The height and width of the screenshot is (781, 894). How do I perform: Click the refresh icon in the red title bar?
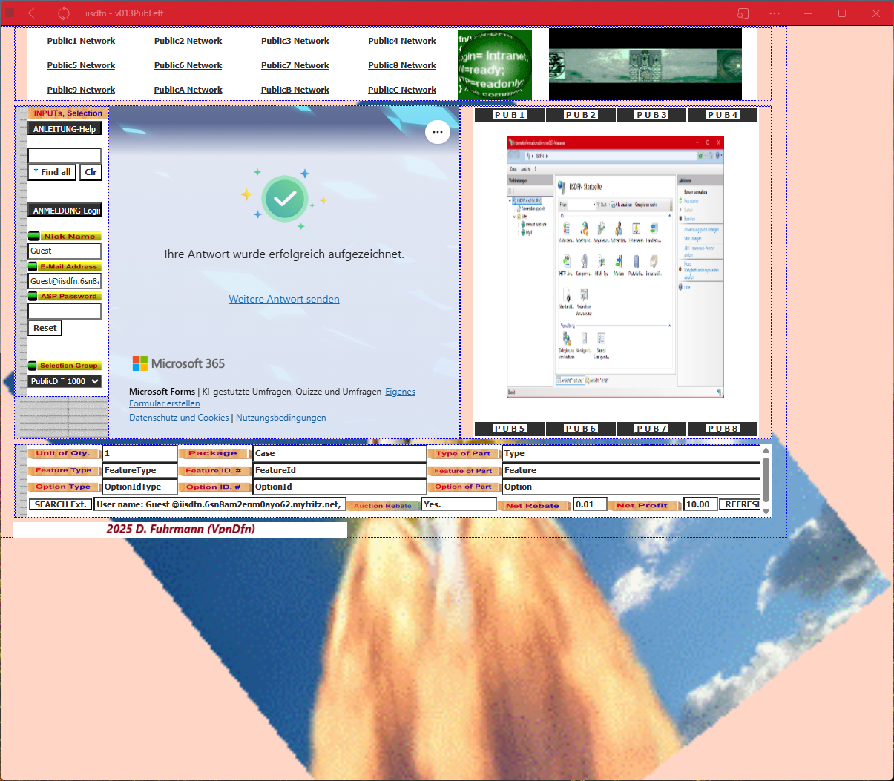65,13
